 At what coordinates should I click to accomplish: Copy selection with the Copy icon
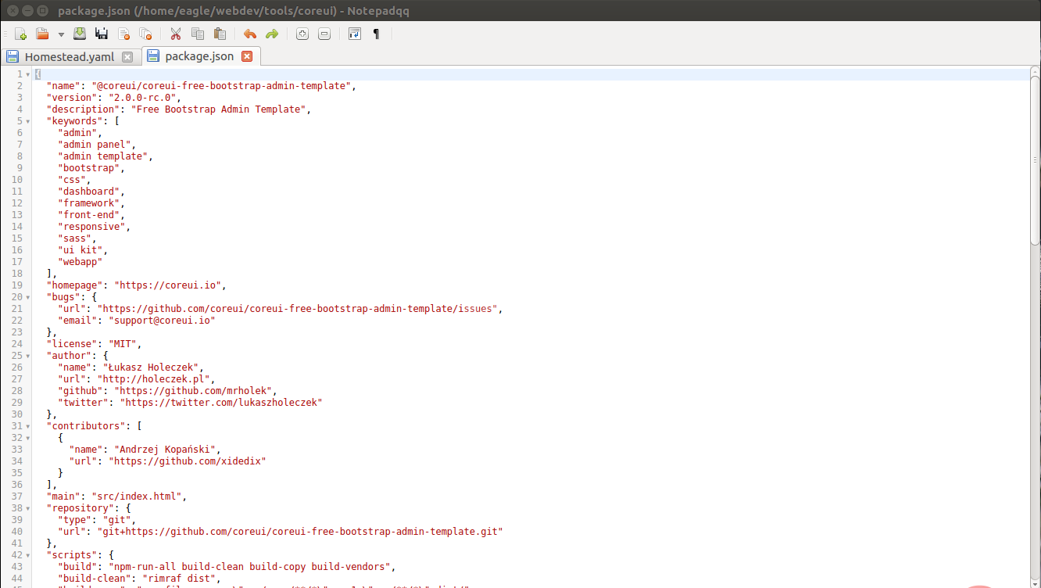[198, 34]
